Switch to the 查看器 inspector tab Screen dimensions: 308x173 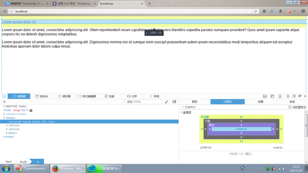pos(19,96)
